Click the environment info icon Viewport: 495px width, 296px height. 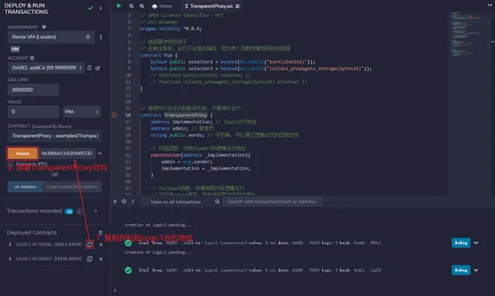pos(101,37)
